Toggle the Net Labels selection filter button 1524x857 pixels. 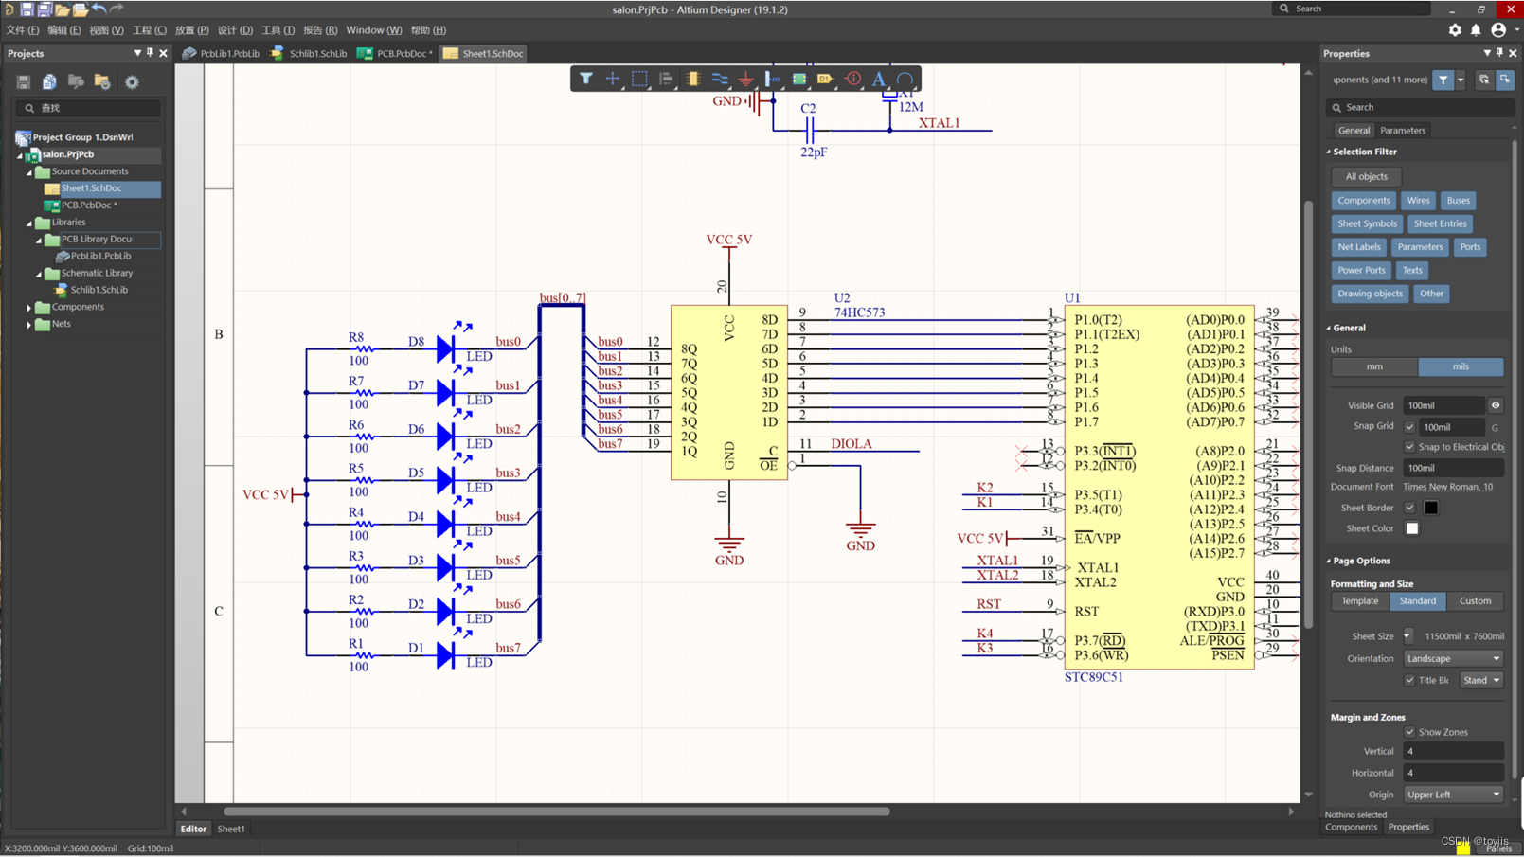(x=1358, y=247)
